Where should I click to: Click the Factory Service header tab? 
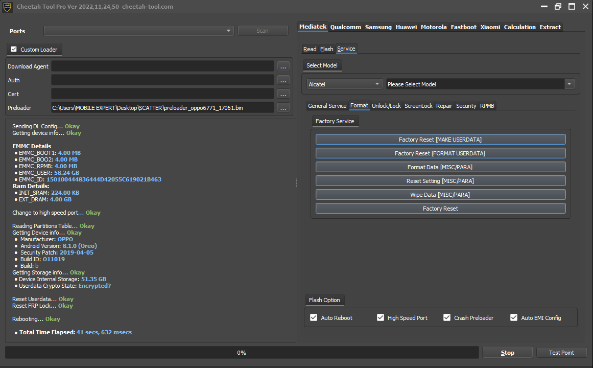pyautogui.click(x=335, y=121)
